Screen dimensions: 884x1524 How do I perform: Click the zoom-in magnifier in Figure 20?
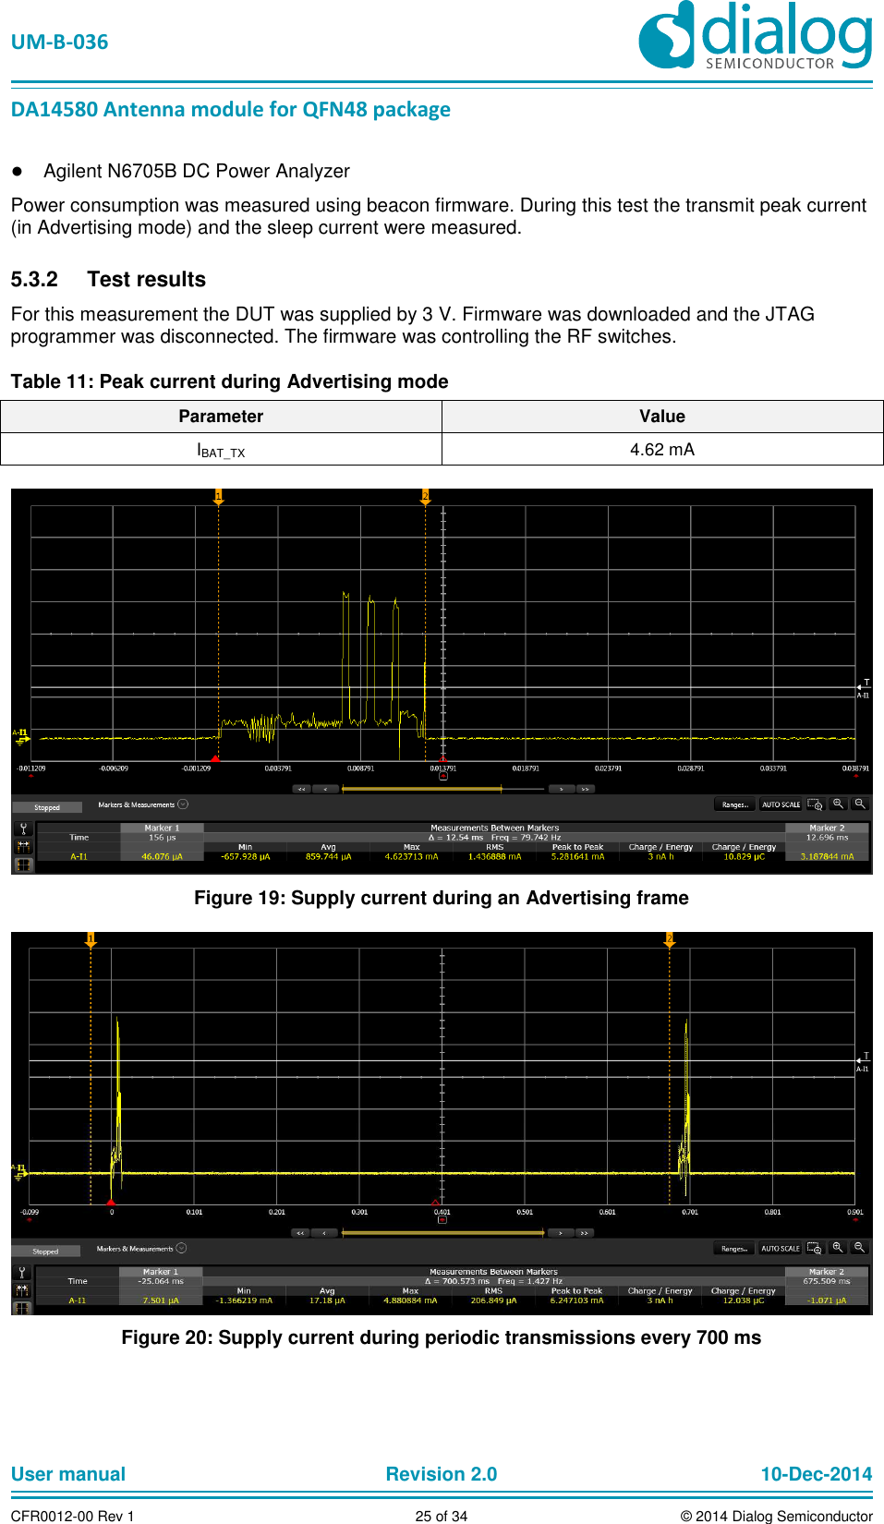pyautogui.click(x=838, y=1248)
